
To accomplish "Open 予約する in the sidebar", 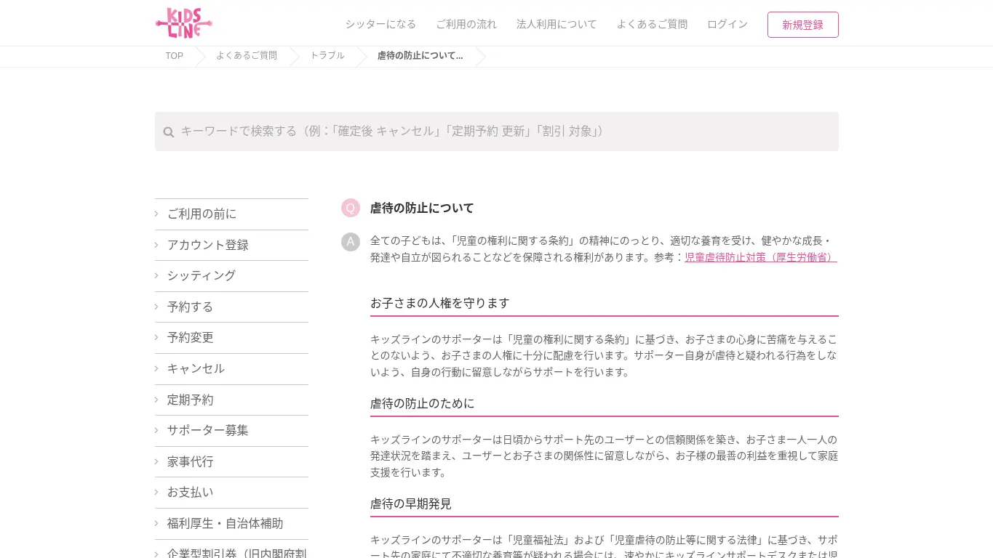I will click(x=231, y=307).
